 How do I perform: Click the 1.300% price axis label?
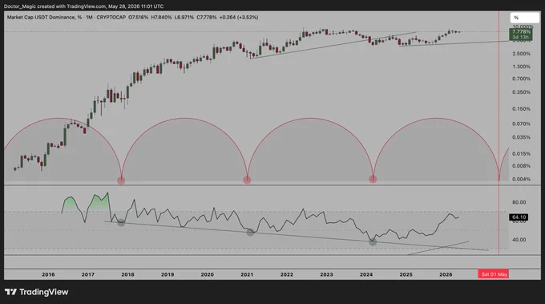522,67
